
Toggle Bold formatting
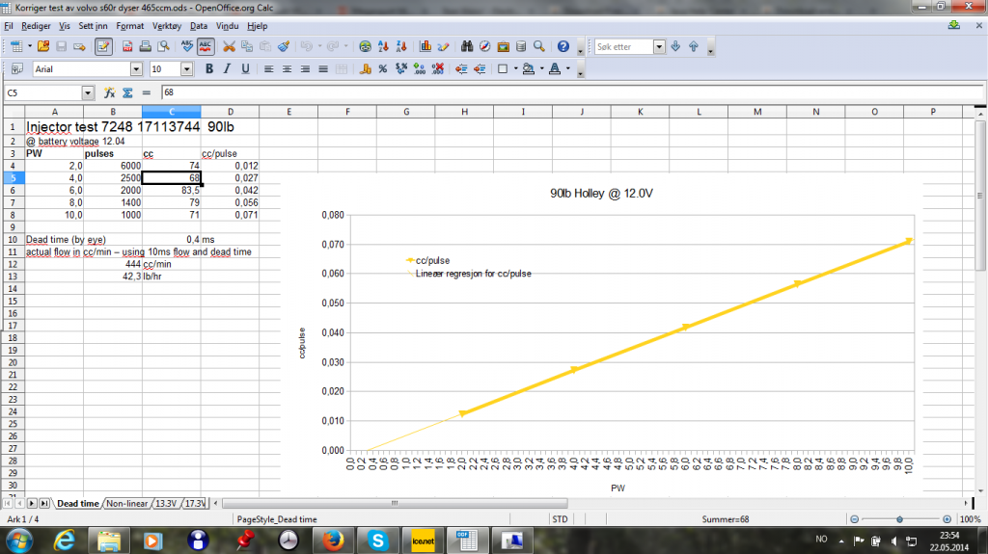tap(209, 69)
